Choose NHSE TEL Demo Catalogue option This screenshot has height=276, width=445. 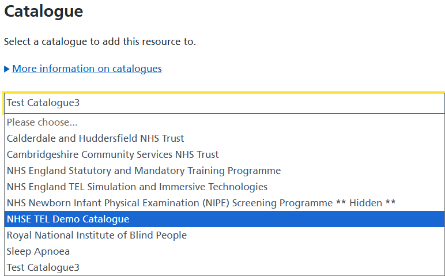click(224, 219)
